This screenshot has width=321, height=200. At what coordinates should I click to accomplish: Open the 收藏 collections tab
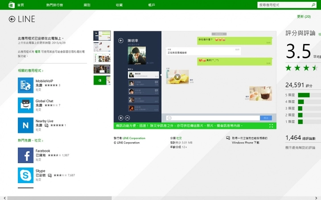[119, 5]
